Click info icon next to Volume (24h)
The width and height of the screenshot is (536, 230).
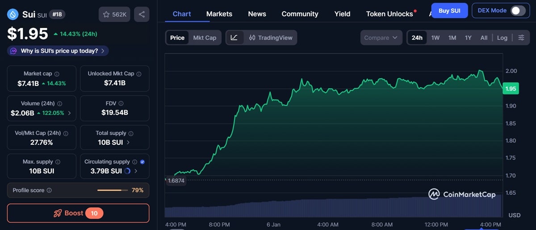(x=60, y=103)
